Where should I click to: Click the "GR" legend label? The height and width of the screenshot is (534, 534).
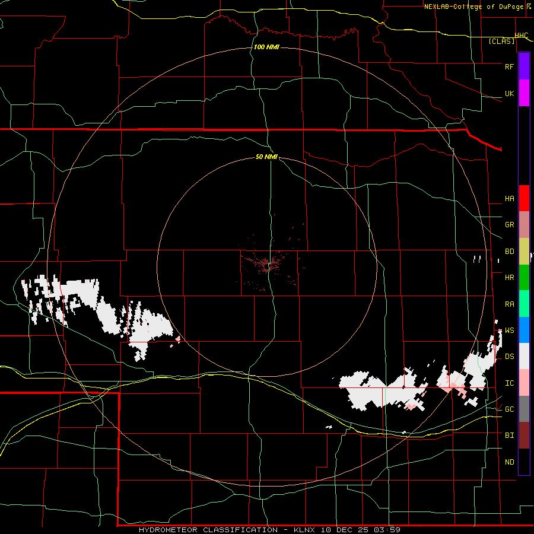point(510,225)
